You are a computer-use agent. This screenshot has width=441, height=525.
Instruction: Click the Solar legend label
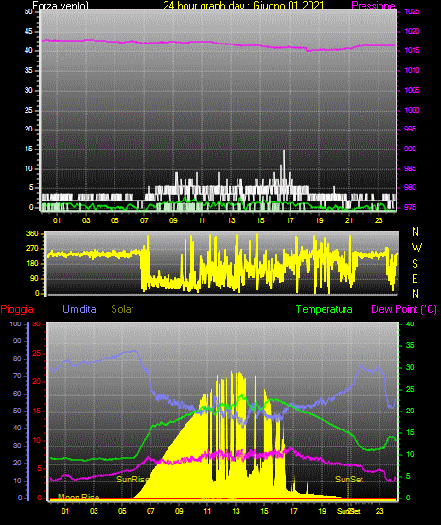click(122, 309)
